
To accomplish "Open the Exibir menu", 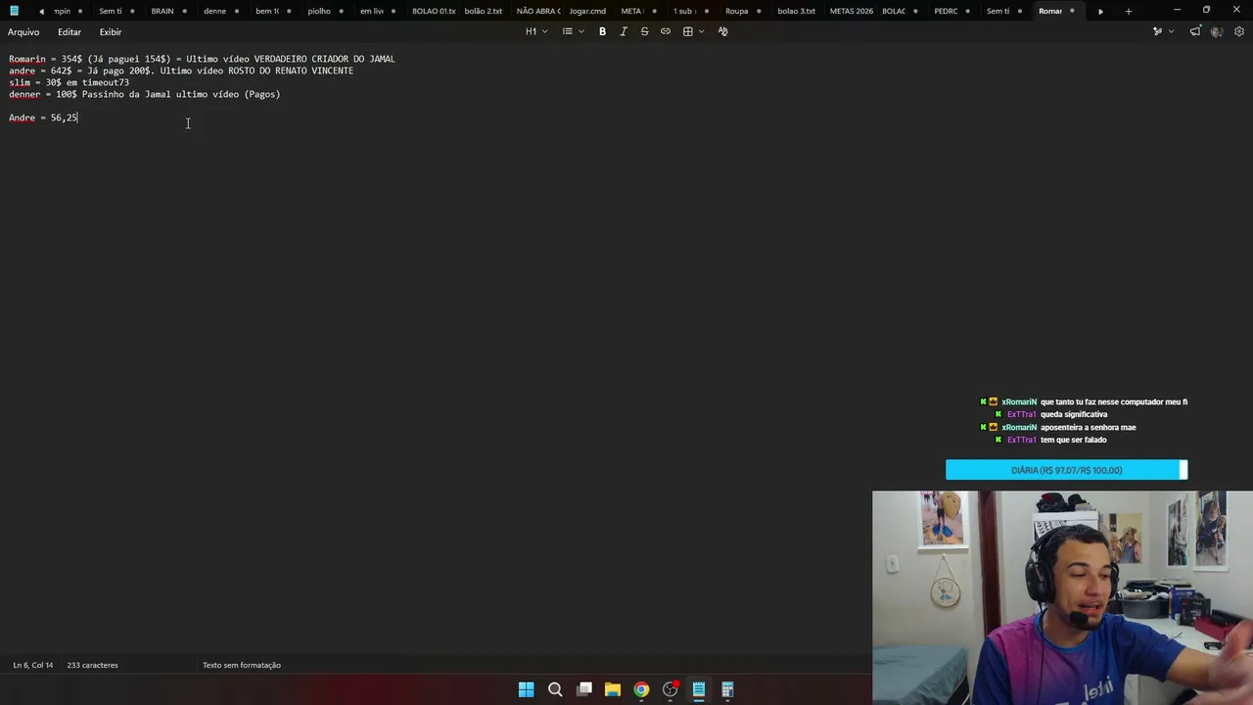I will pyautogui.click(x=111, y=32).
